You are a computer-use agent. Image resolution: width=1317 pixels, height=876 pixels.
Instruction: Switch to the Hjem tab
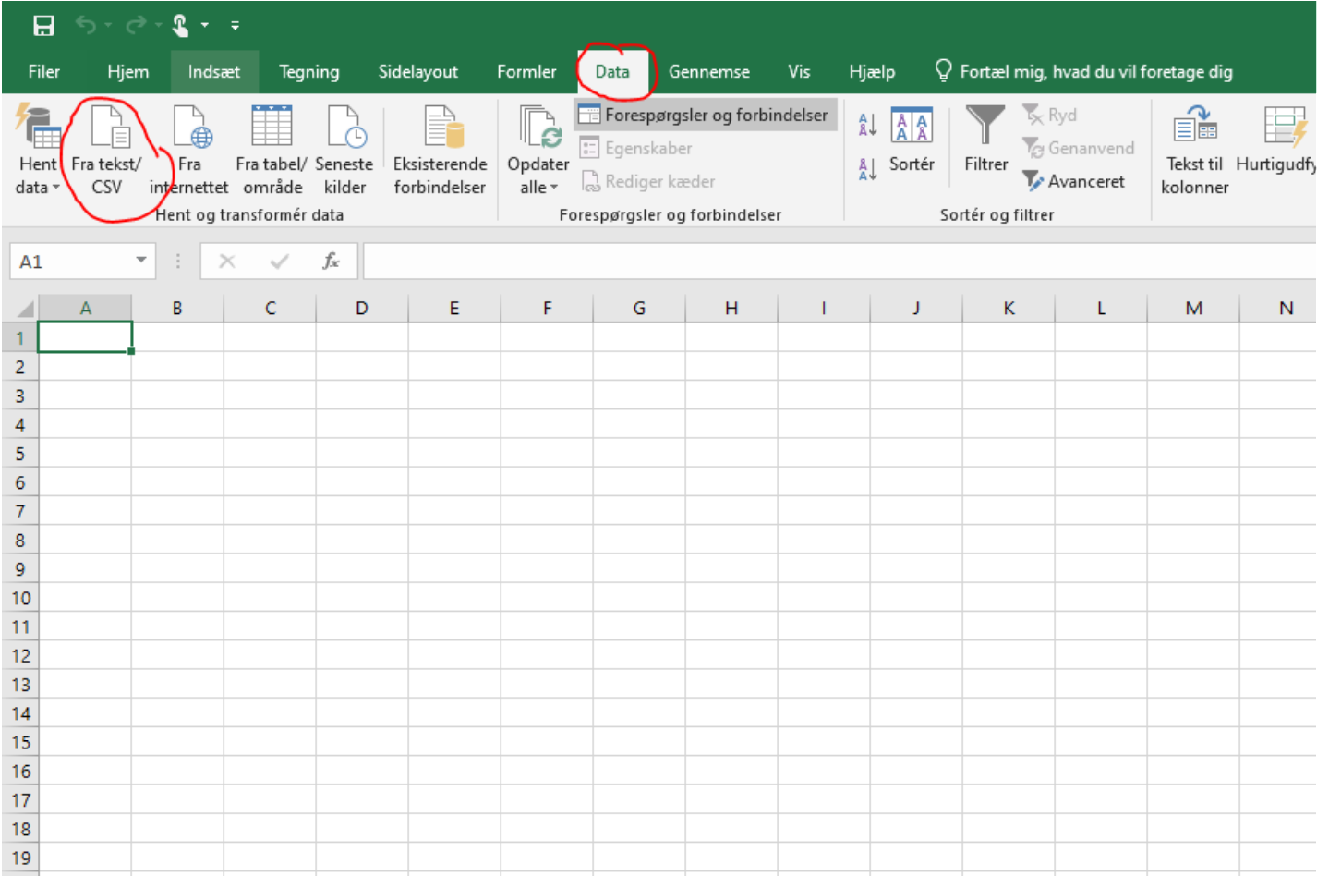[x=127, y=71]
